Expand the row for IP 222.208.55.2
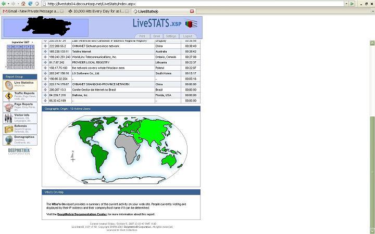This screenshot has width=375, height=234. pos(45,46)
